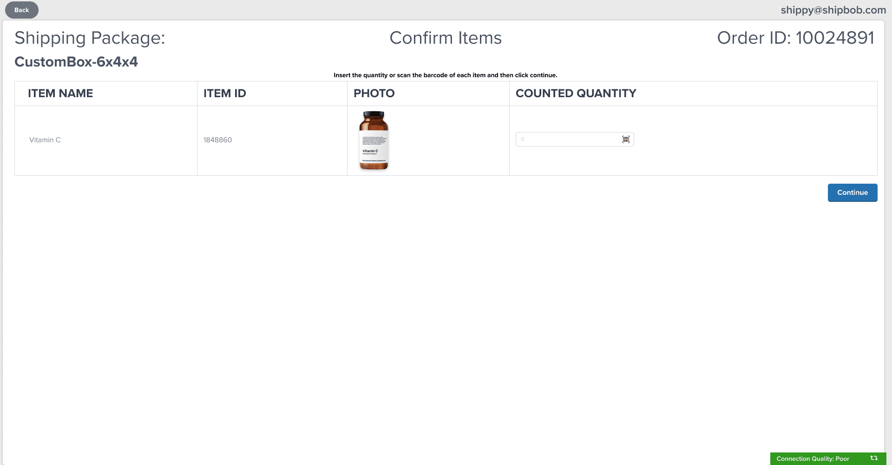Select the Vitamin C item name cell
892x465 pixels.
pos(45,140)
